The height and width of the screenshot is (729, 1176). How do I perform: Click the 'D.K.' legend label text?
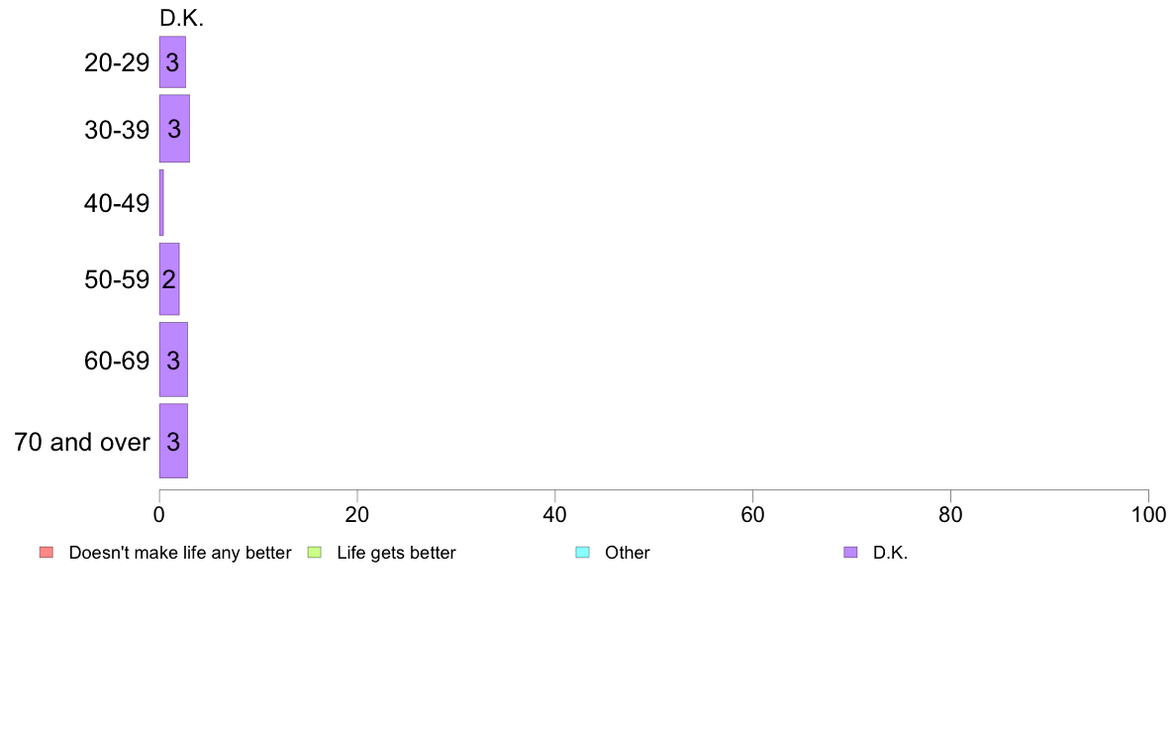890,553
